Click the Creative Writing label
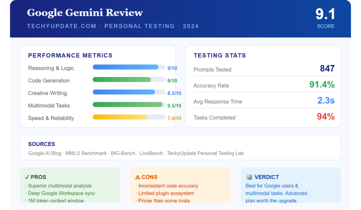This screenshot has width=361, height=210. click(x=48, y=93)
